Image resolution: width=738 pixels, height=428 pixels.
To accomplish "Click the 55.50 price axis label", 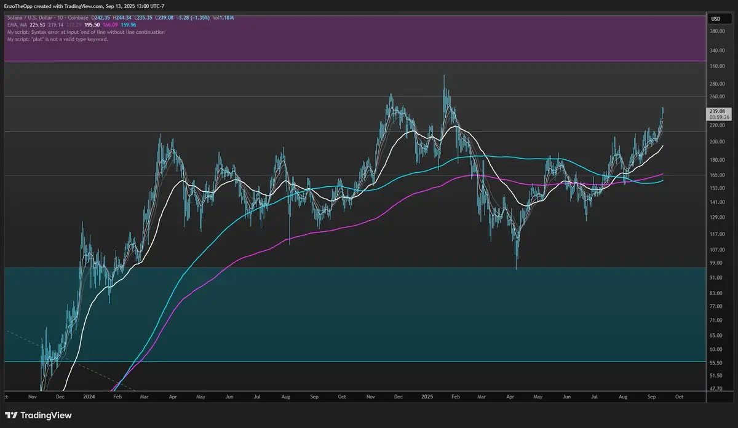I will pyautogui.click(x=716, y=363).
